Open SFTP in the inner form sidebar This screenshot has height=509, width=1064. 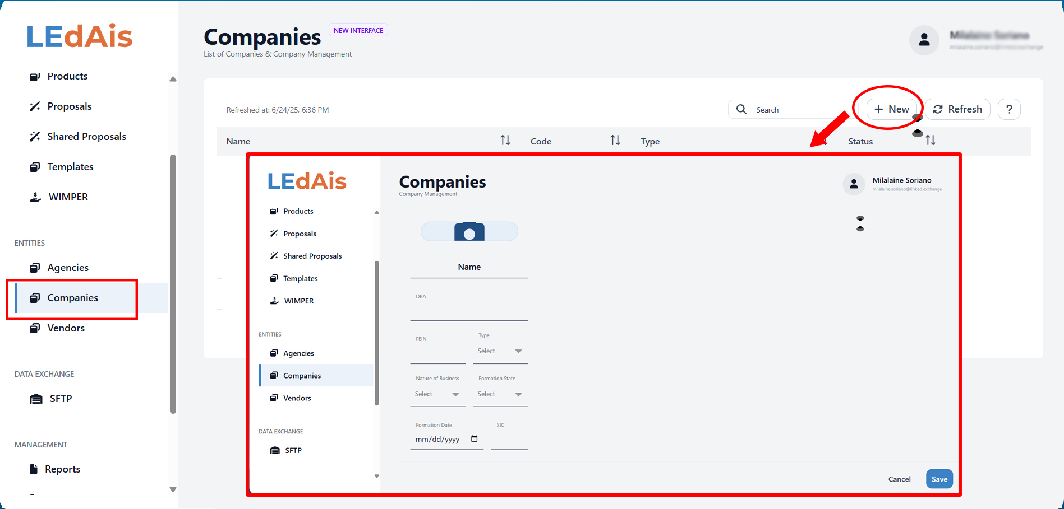(x=293, y=450)
